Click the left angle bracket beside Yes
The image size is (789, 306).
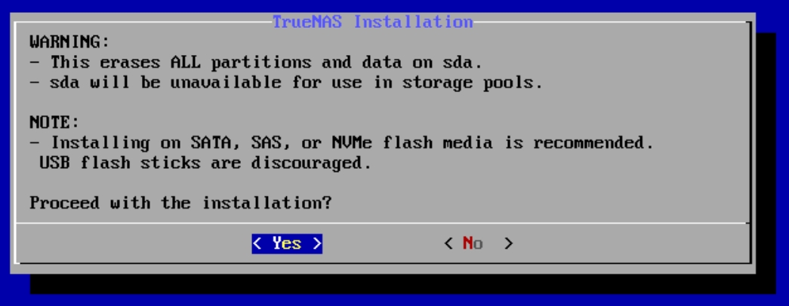click(x=257, y=243)
